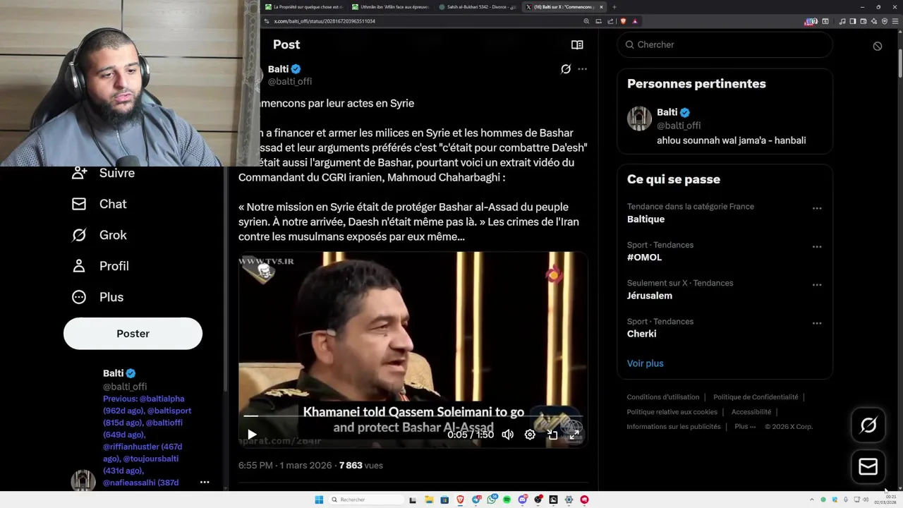Click the zoom magnifier icon in address bar
Image resolution: width=903 pixels, height=508 pixels.
[x=586, y=21]
